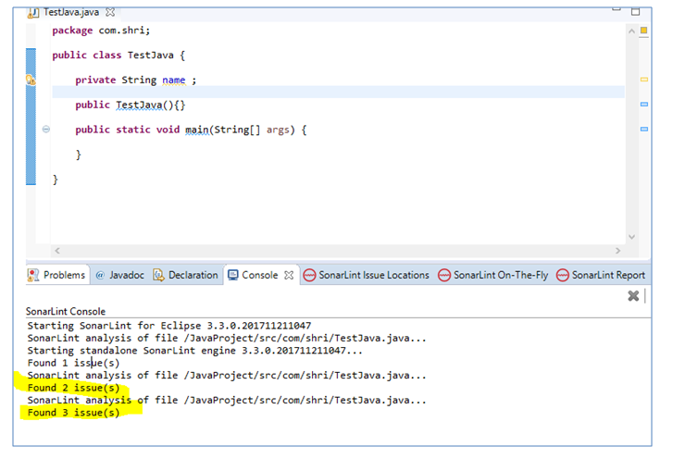
Task: Click the remove console X icon
Action: click(x=633, y=296)
